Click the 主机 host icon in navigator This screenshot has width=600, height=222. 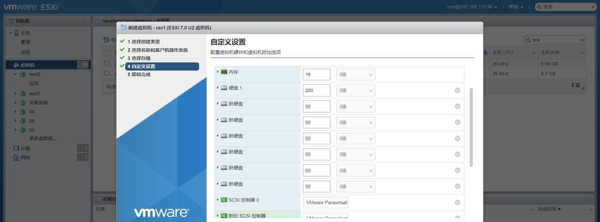(17, 33)
